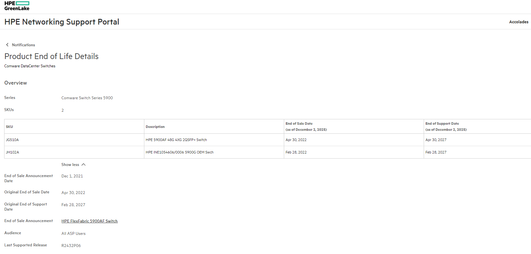Viewport: 531px width, 254px height.
Task: Collapse the SKU table with Show less chevron
Action: click(84, 165)
